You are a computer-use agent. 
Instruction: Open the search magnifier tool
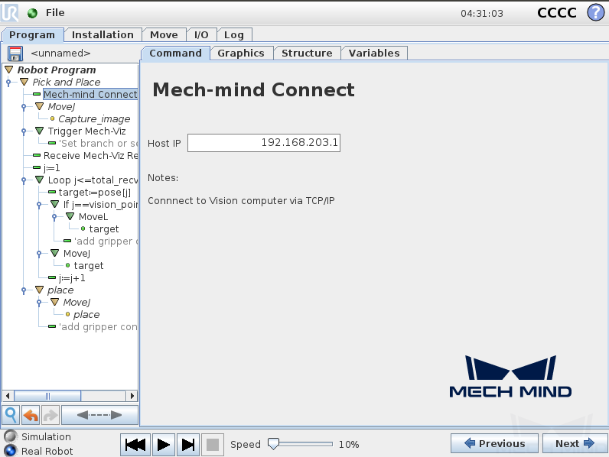(x=11, y=416)
